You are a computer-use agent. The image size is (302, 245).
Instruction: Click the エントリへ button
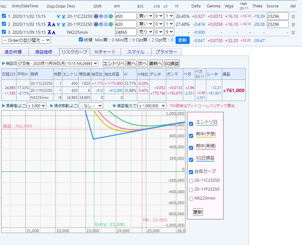[x=114, y=63]
